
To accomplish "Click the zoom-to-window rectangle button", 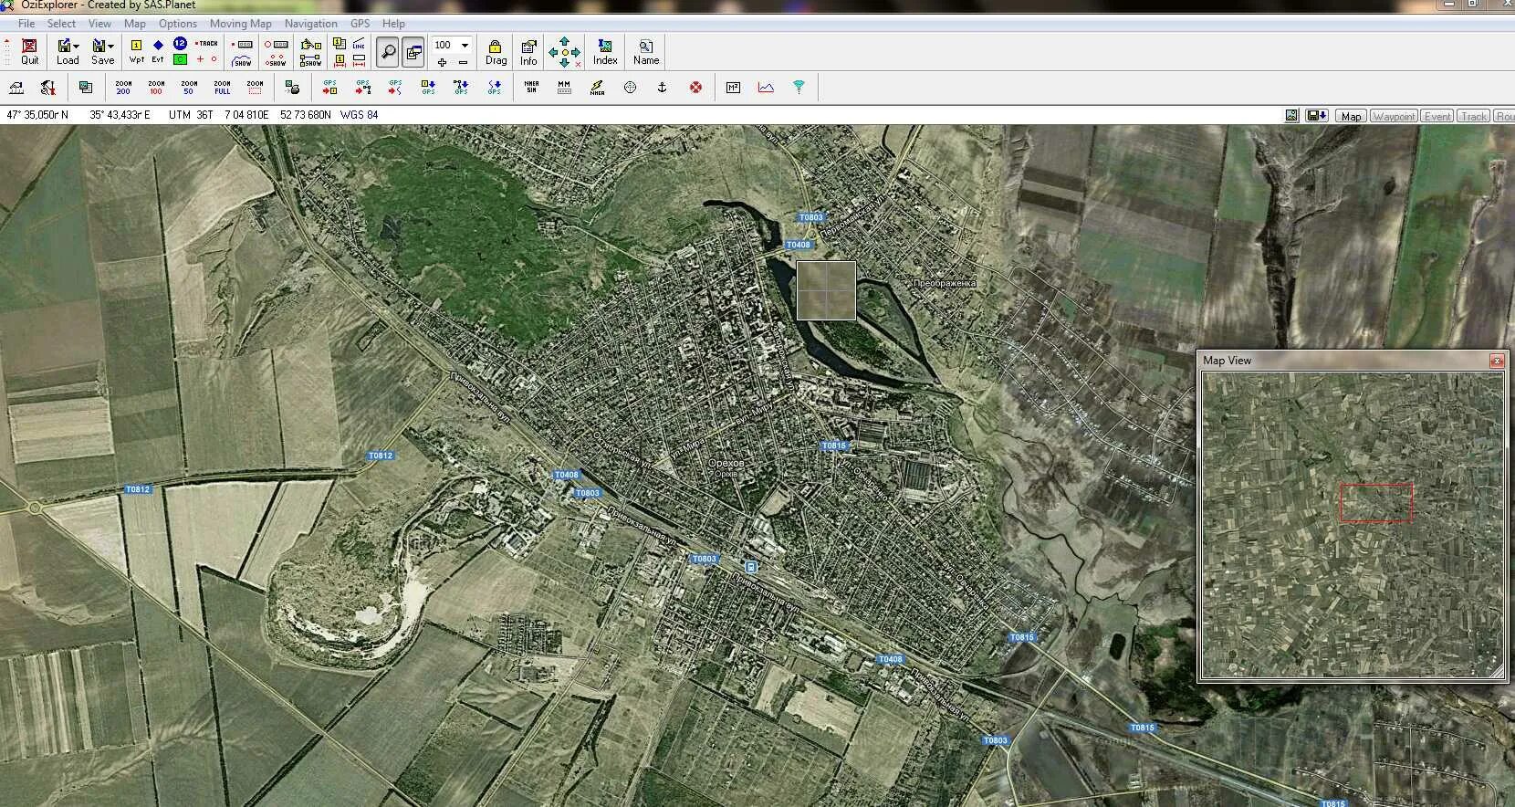I will tap(255, 87).
